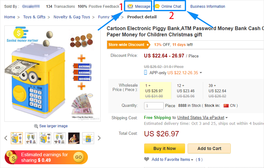Click the heart favorite icon
Viewport: 264px width, 168px height.
pyautogui.click(x=147, y=159)
